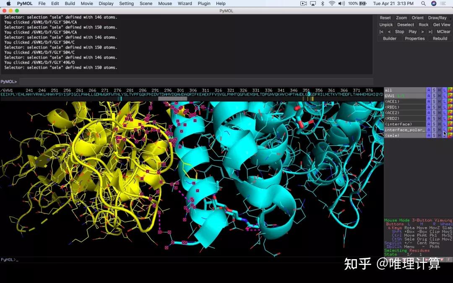Open Show (S) dropdown for (RBD2)
Viewport: 453px width, 283px height.
434,118
